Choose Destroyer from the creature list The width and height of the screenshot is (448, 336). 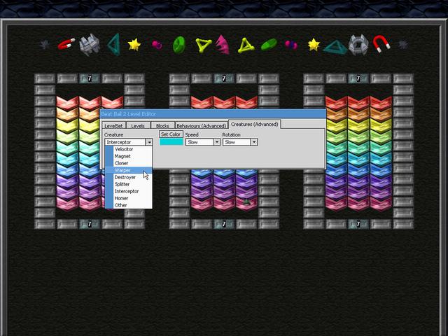[x=129, y=177]
